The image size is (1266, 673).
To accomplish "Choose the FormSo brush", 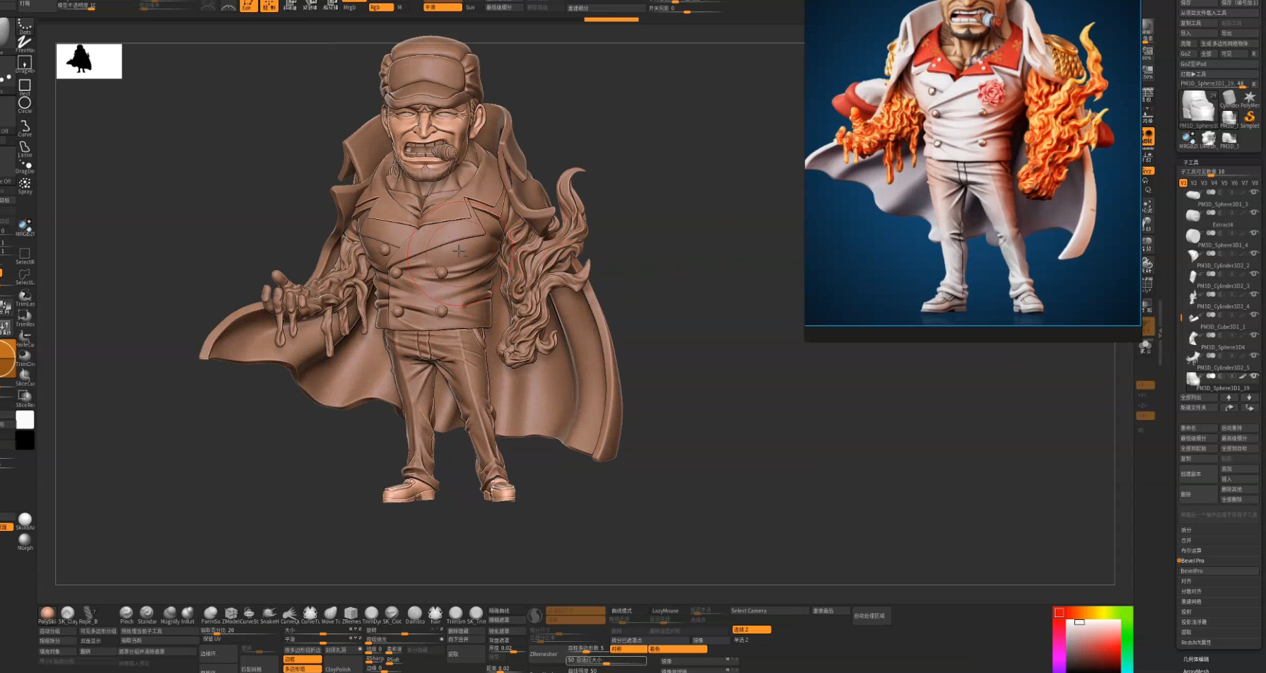I will pyautogui.click(x=211, y=614).
